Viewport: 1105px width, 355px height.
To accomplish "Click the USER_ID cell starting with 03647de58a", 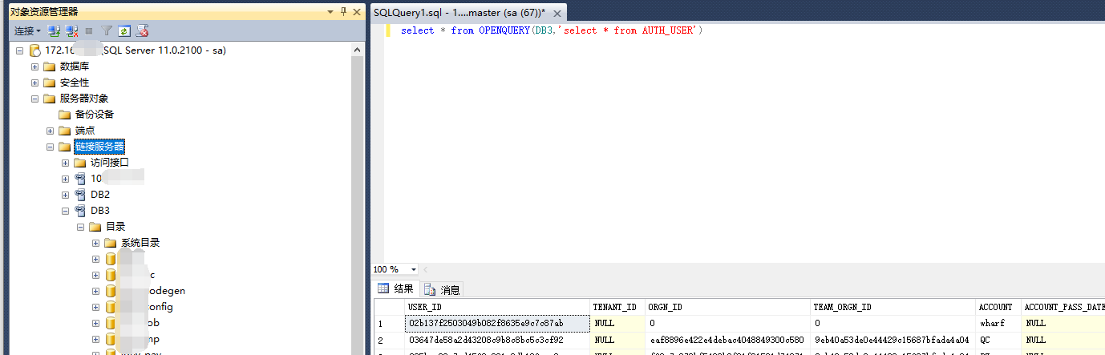I will [497, 340].
